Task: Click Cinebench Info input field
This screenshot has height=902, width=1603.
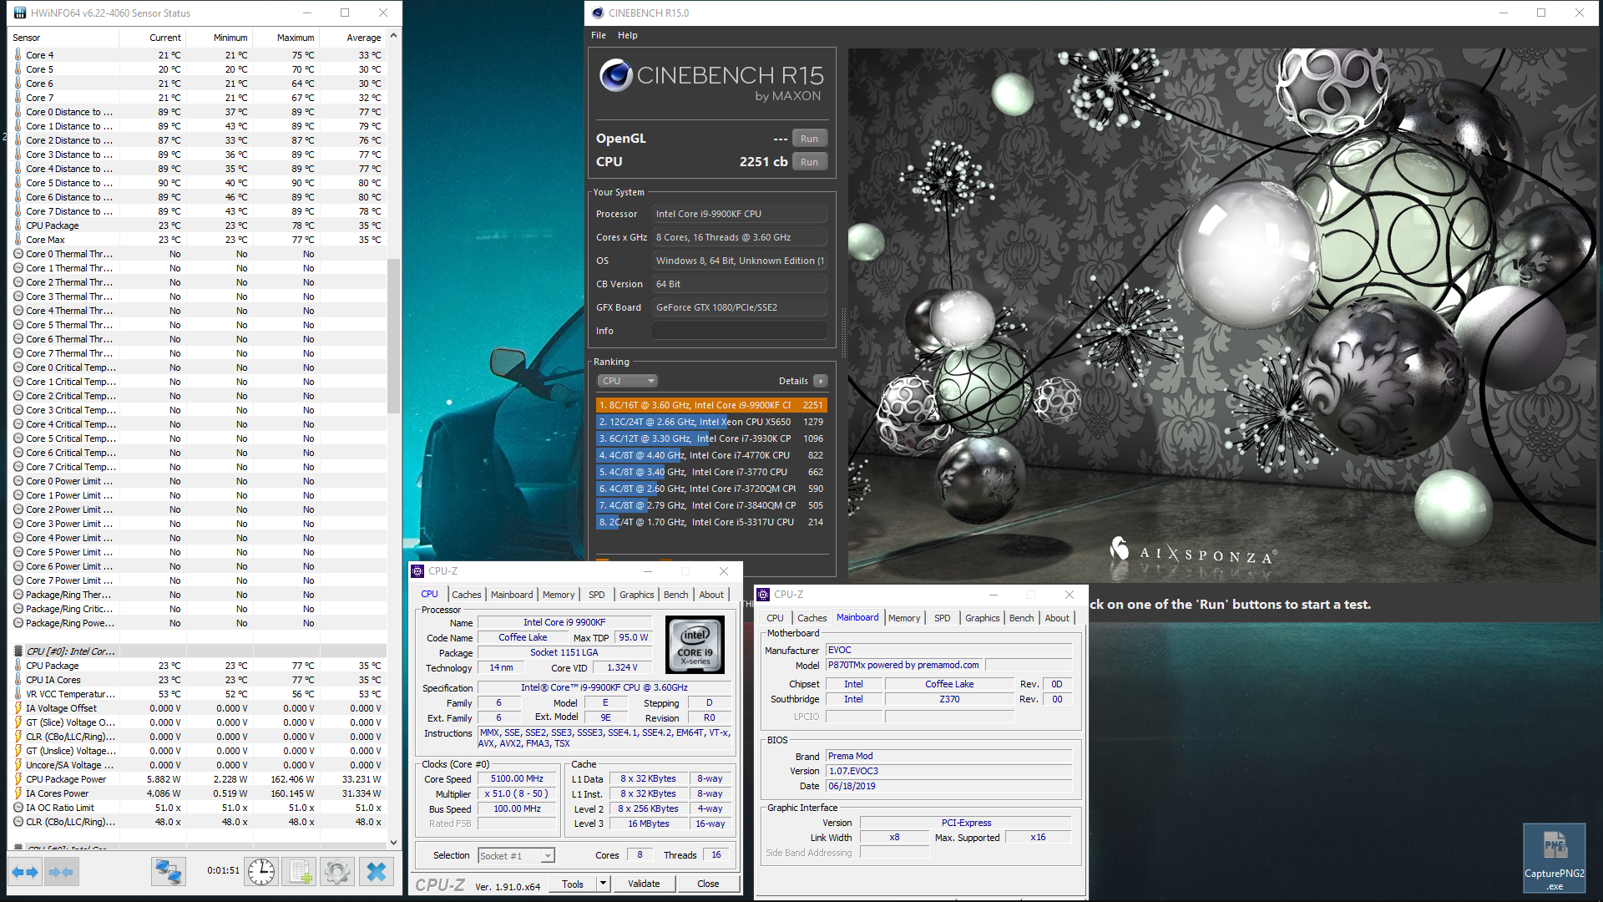Action: coord(739,331)
